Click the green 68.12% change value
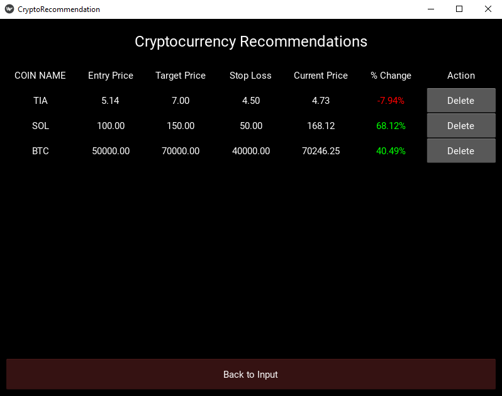 pos(391,126)
